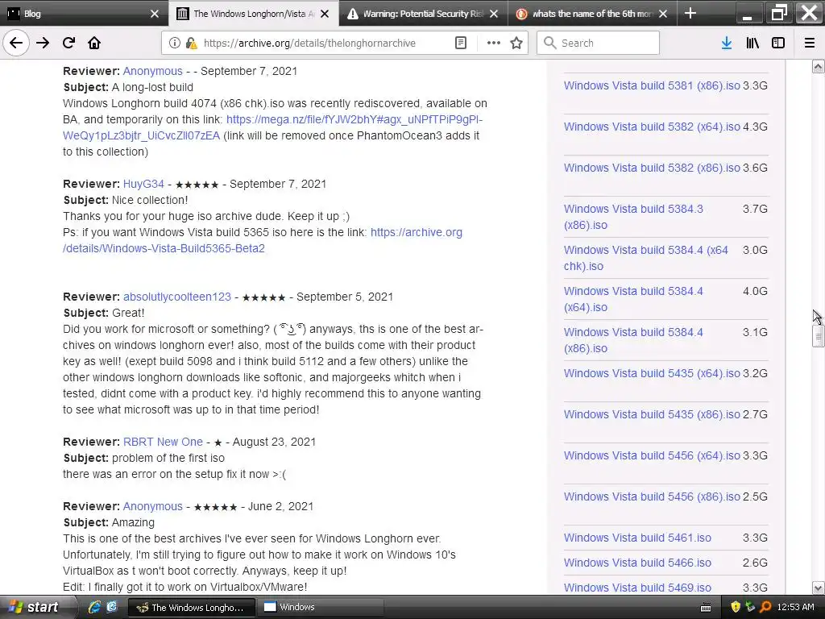
Task: Click the 12:53 AM clock
Action: [x=795, y=608]
